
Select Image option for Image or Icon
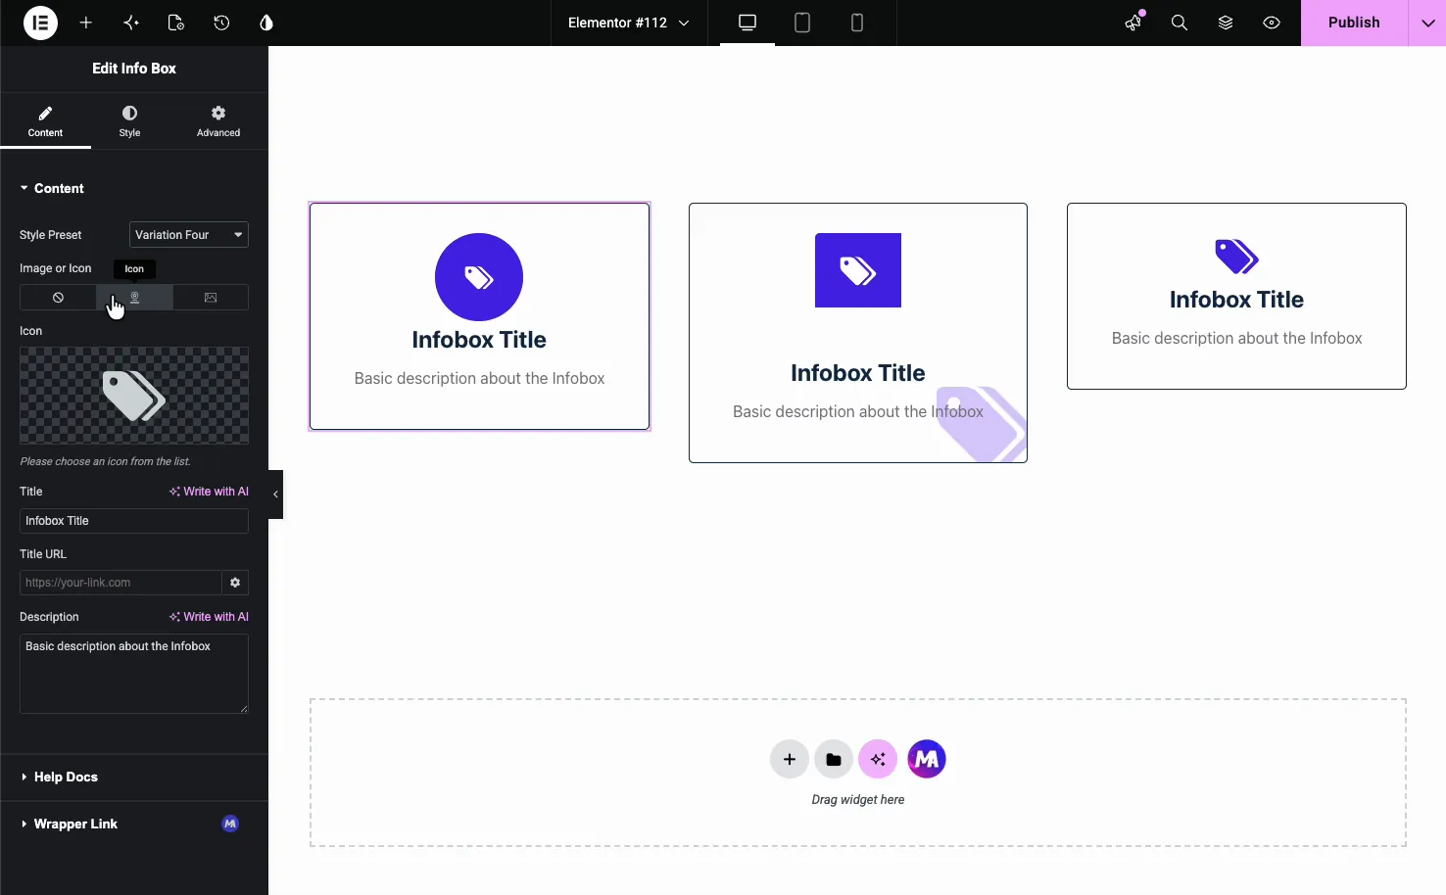tap(211, 298)
